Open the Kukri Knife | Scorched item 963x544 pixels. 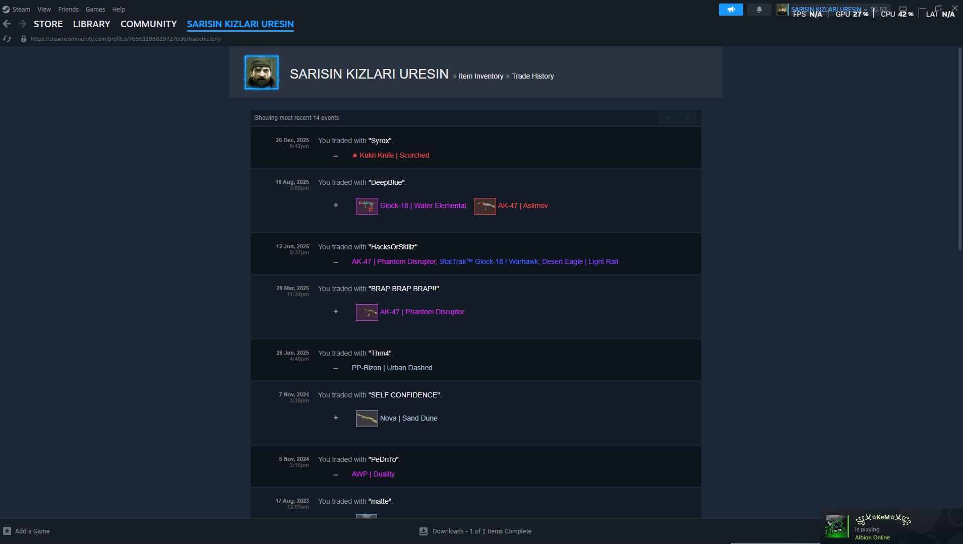(391, 156)
